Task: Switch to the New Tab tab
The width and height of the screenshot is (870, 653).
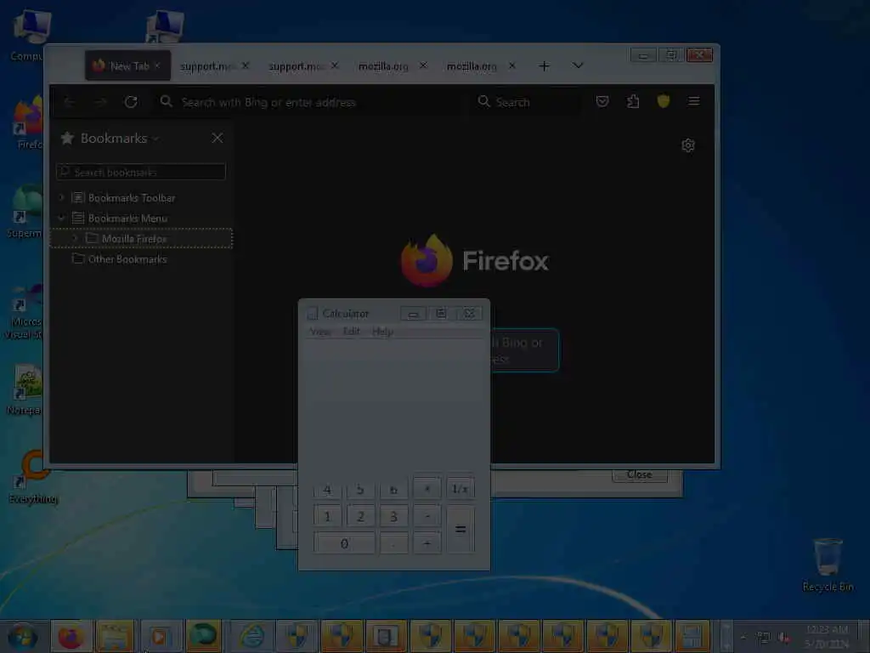Action: point(127,65)
